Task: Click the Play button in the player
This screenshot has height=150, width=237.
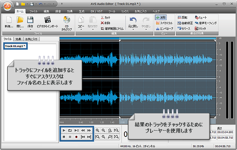Action: point(64,130)
